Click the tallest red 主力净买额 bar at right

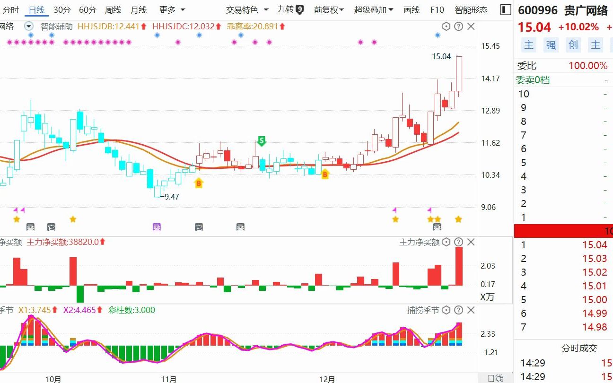(459, 266)
